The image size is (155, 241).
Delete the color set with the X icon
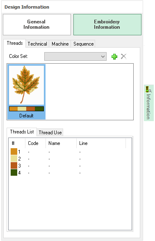click(x=123, y=56)
